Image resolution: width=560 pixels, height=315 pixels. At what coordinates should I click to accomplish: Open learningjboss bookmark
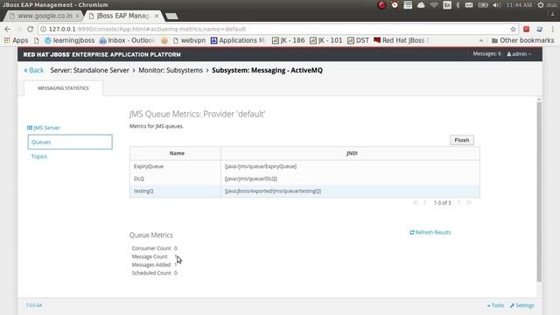(x=70, y=40)
